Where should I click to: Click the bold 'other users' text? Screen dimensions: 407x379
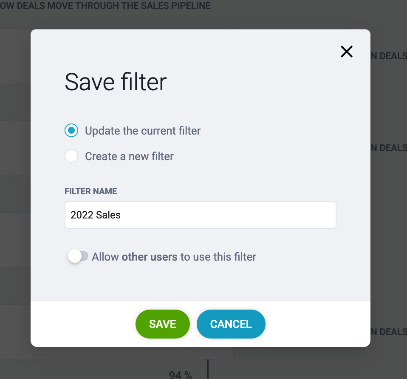coord(150,257)
